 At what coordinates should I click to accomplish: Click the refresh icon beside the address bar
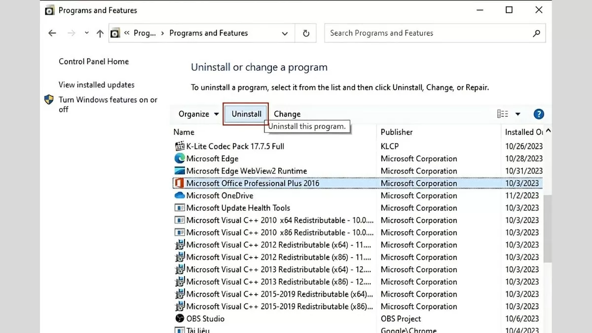[x=306, y=33]
